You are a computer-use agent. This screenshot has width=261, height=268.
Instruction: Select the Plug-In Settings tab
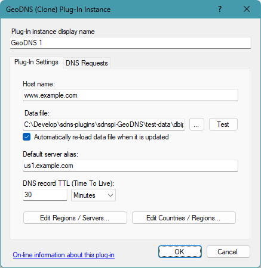coord(36,62)
